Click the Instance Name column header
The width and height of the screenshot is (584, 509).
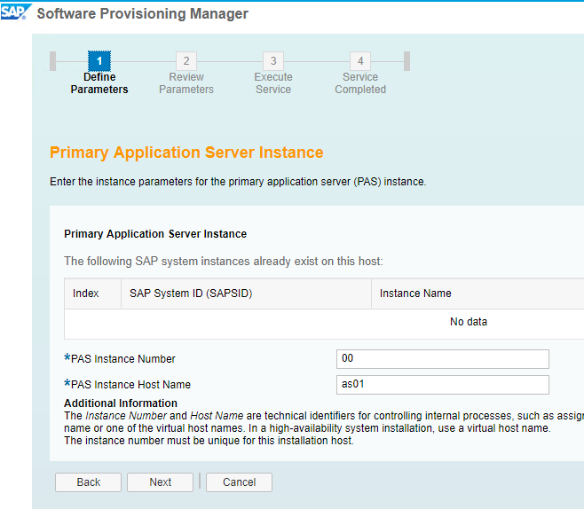[477, 294]
